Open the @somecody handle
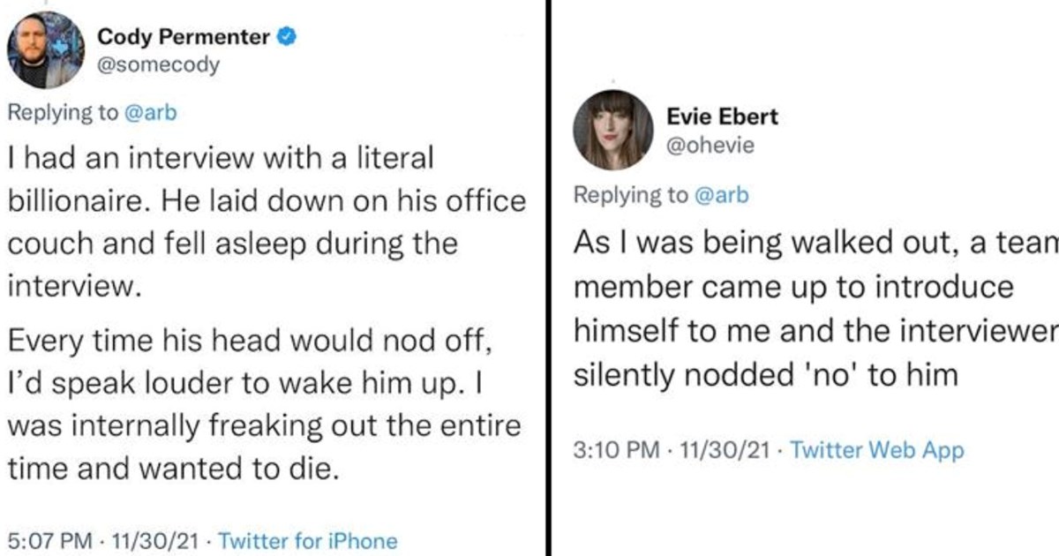1059x556 pixels. pyautogui.click(x=158, y=65)
